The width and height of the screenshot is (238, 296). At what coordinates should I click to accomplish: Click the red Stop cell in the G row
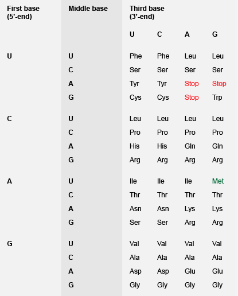(x=192, y=98)
